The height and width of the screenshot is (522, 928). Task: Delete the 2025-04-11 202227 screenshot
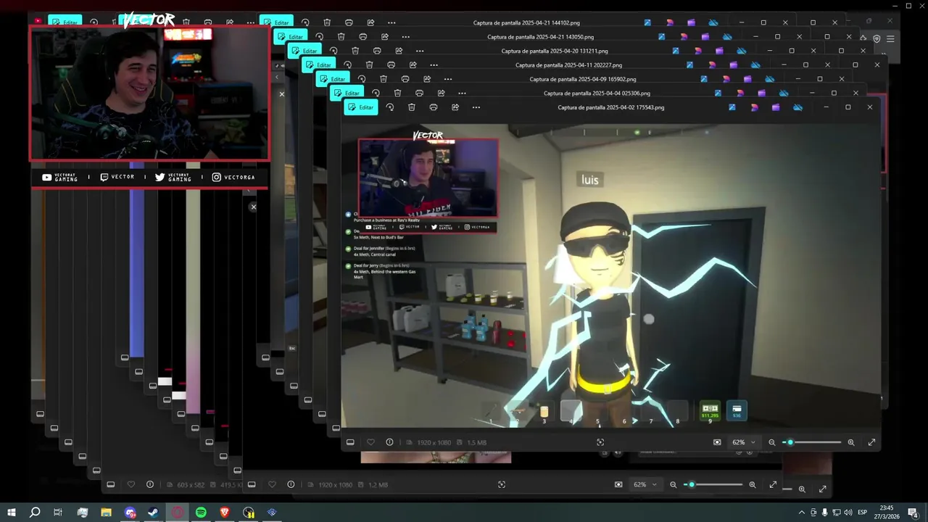click(x=370, y=65)
